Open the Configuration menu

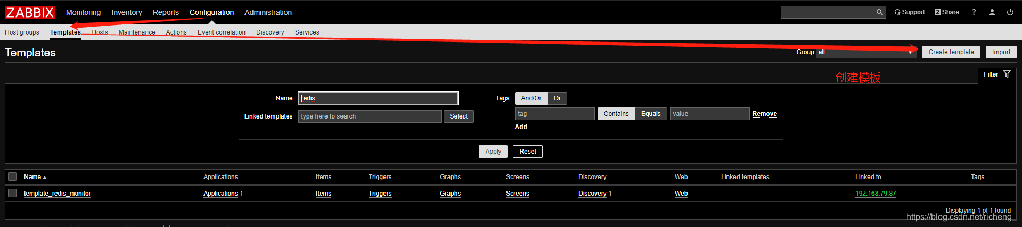[211, 12]
